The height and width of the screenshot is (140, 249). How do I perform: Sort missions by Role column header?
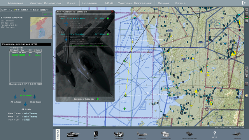[23, 50]
